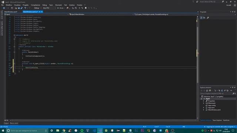237x133 pixels.
Task: Collapse the Apri2 project node
Action: coord(201,99)
